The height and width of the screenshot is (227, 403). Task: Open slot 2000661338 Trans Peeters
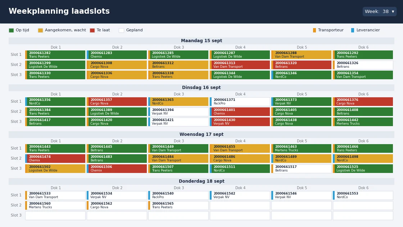coord(178,75)
